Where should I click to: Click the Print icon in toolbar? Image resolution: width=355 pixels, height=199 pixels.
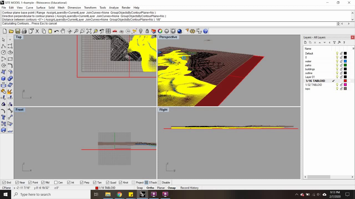point(24,31)
